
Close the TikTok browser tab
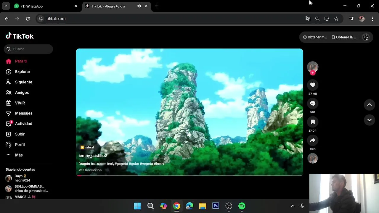[146, 6]
